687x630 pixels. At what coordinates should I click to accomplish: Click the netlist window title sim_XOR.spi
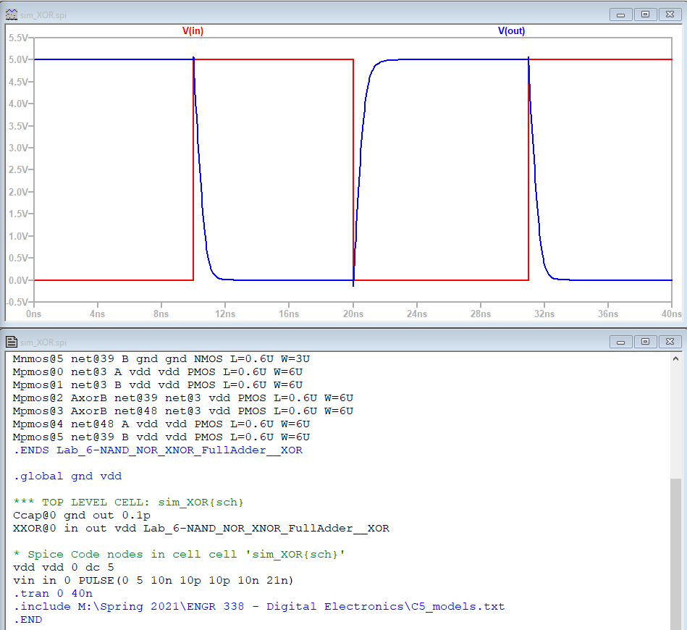[x=43, y=343]
